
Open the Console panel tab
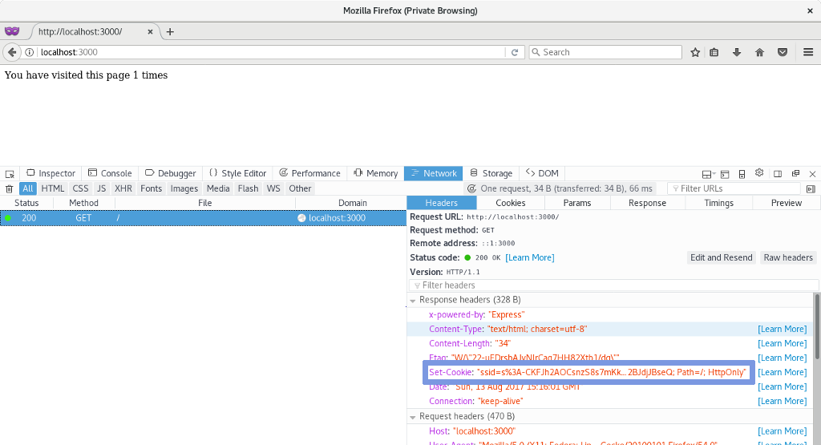tap(110, 173)
